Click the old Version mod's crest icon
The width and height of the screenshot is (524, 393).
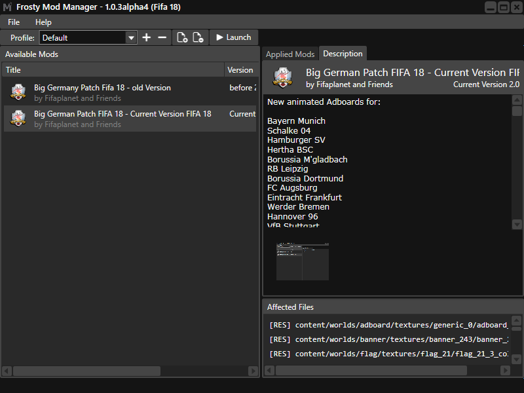pyautogui.click(x=18, y=92)
